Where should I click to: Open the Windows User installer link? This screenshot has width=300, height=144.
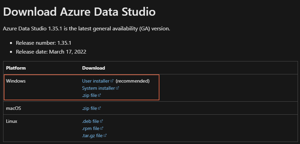click(96, 81)
